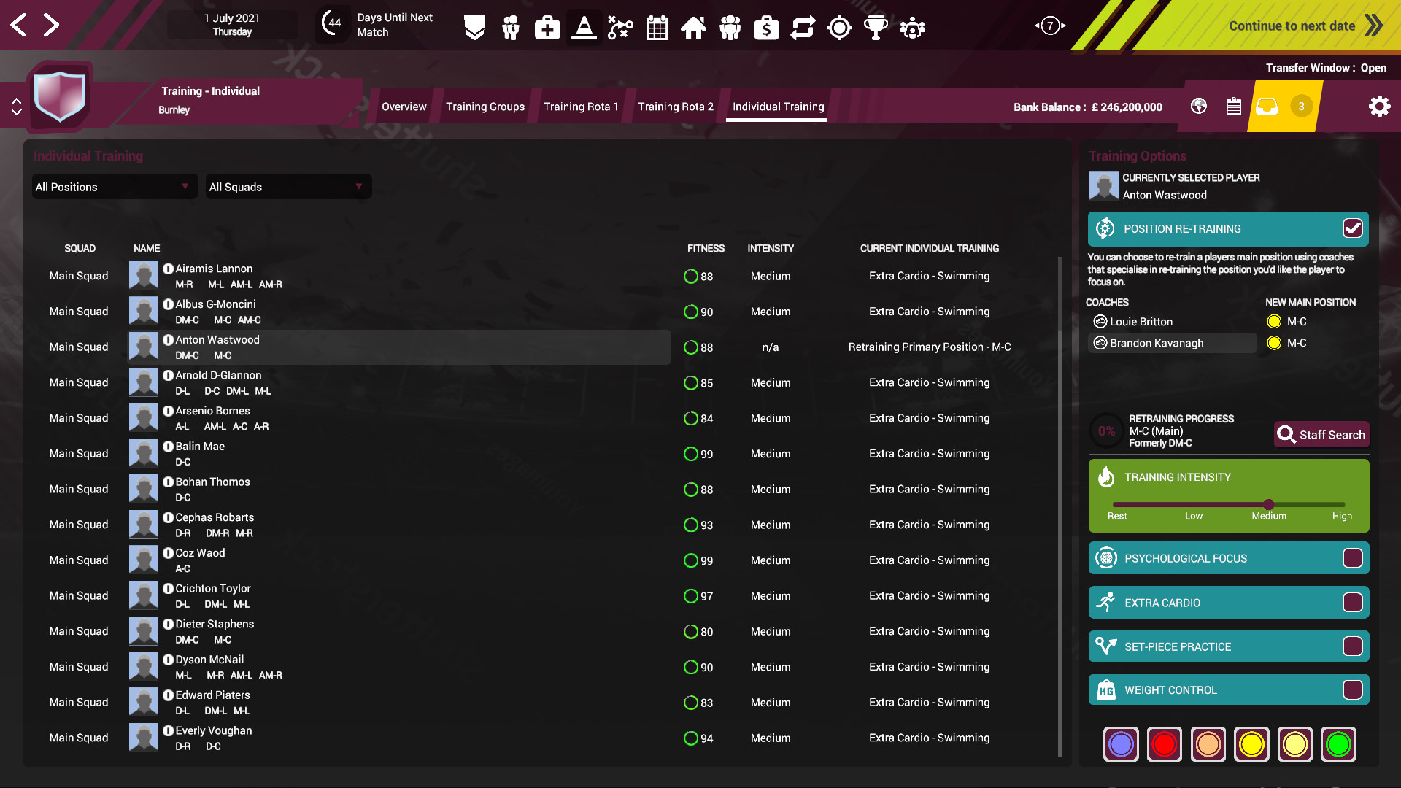Viewport: 1401px width, 788px height.
Task: Select the Tactics whiteboard icon
Action: (620, 27)
